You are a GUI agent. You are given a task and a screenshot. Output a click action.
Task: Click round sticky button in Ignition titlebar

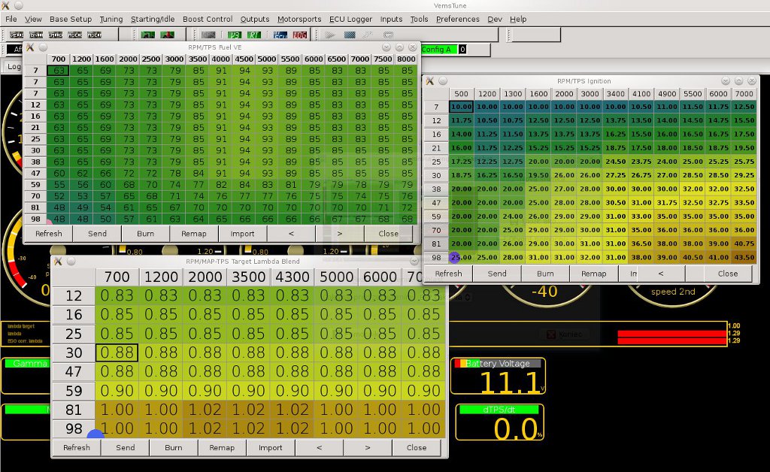tap(443, 81)
